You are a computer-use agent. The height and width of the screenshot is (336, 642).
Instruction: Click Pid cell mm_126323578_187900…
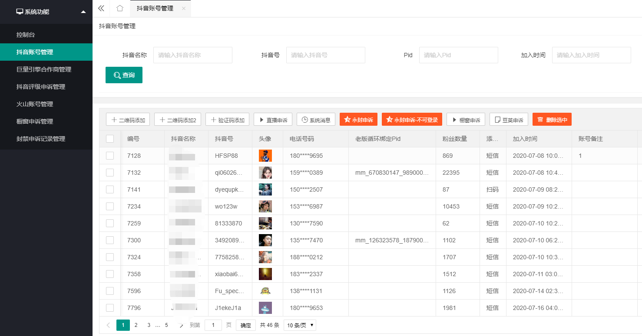pos(392,240)
